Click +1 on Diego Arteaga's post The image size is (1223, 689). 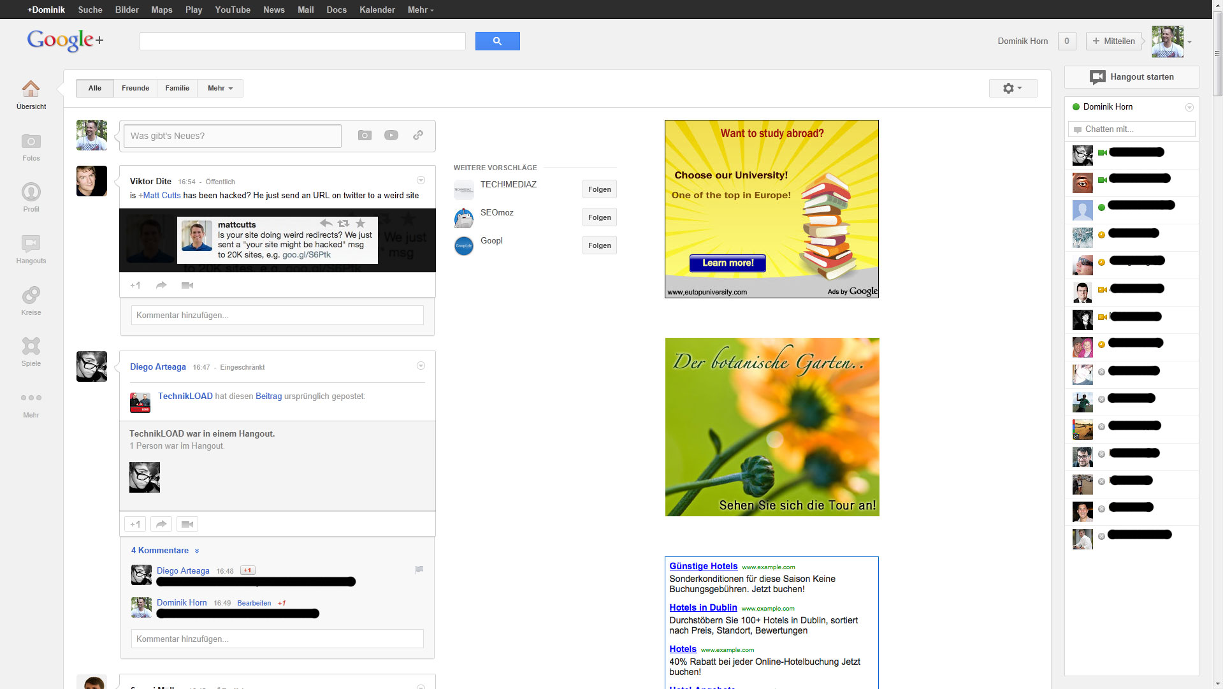pos(135,524)
